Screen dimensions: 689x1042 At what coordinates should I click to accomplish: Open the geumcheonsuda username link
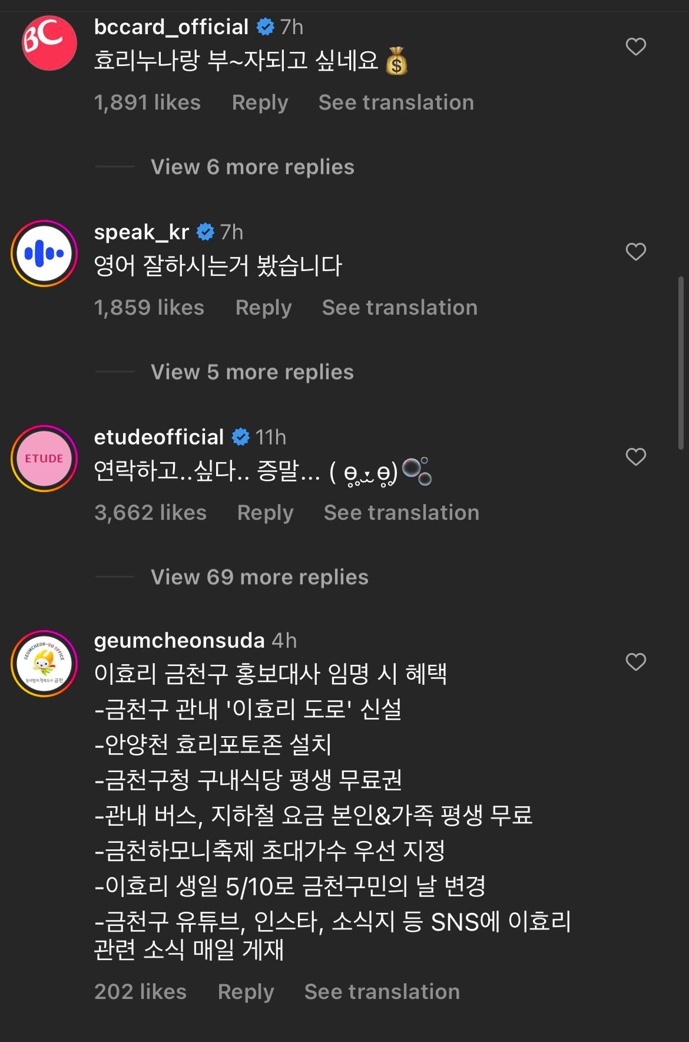[x=179, y=641]
